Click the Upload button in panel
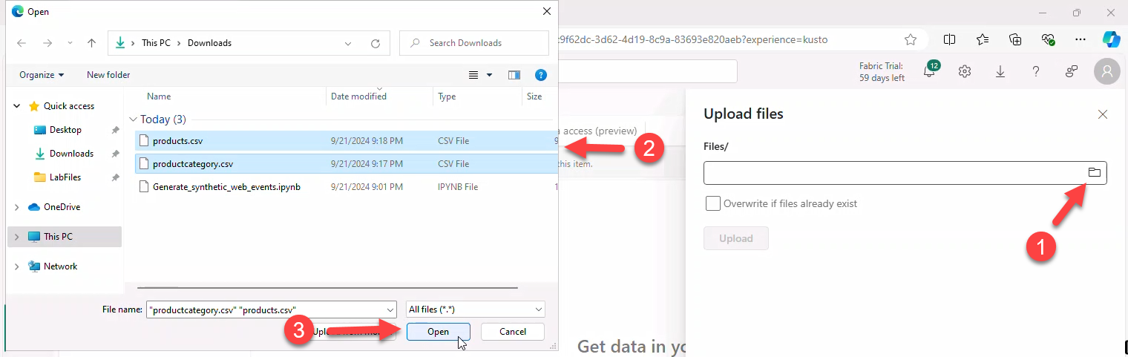Screen dimensions: 1128x357 pyautogui.click(x=736, y=238)
